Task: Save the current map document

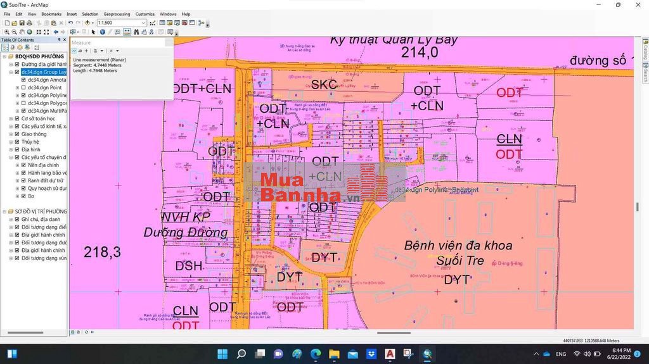Action: (22, 23)
